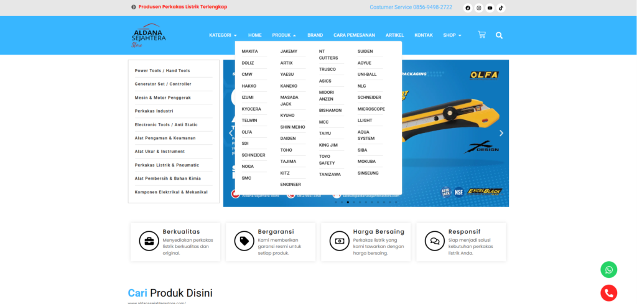
Task: Open the Instagram social icon
Action: [478, 8]
